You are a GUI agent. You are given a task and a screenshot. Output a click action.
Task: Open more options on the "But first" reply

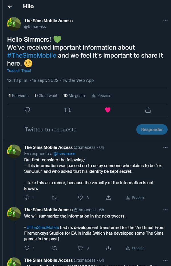(x=165, y=147)
